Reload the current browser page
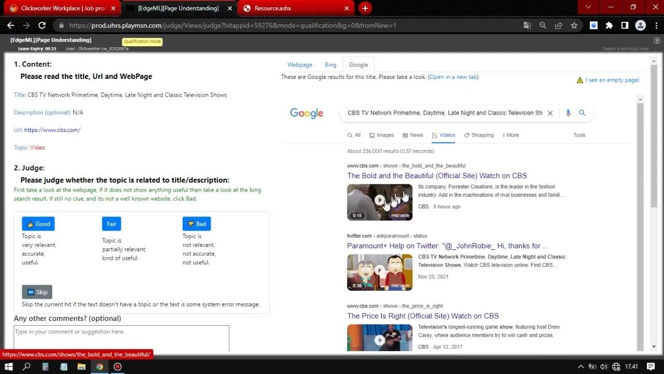The height and width of the screenshot is (374, 664). (x=42, y=25)
